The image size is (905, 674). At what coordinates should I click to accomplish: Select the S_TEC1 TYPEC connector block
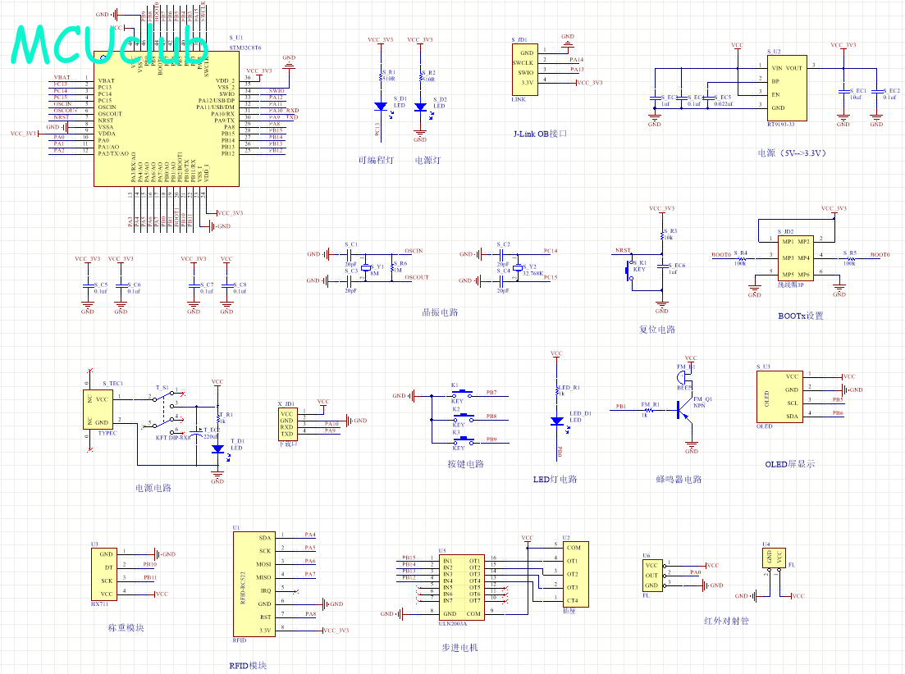click(x=98, y=409)
